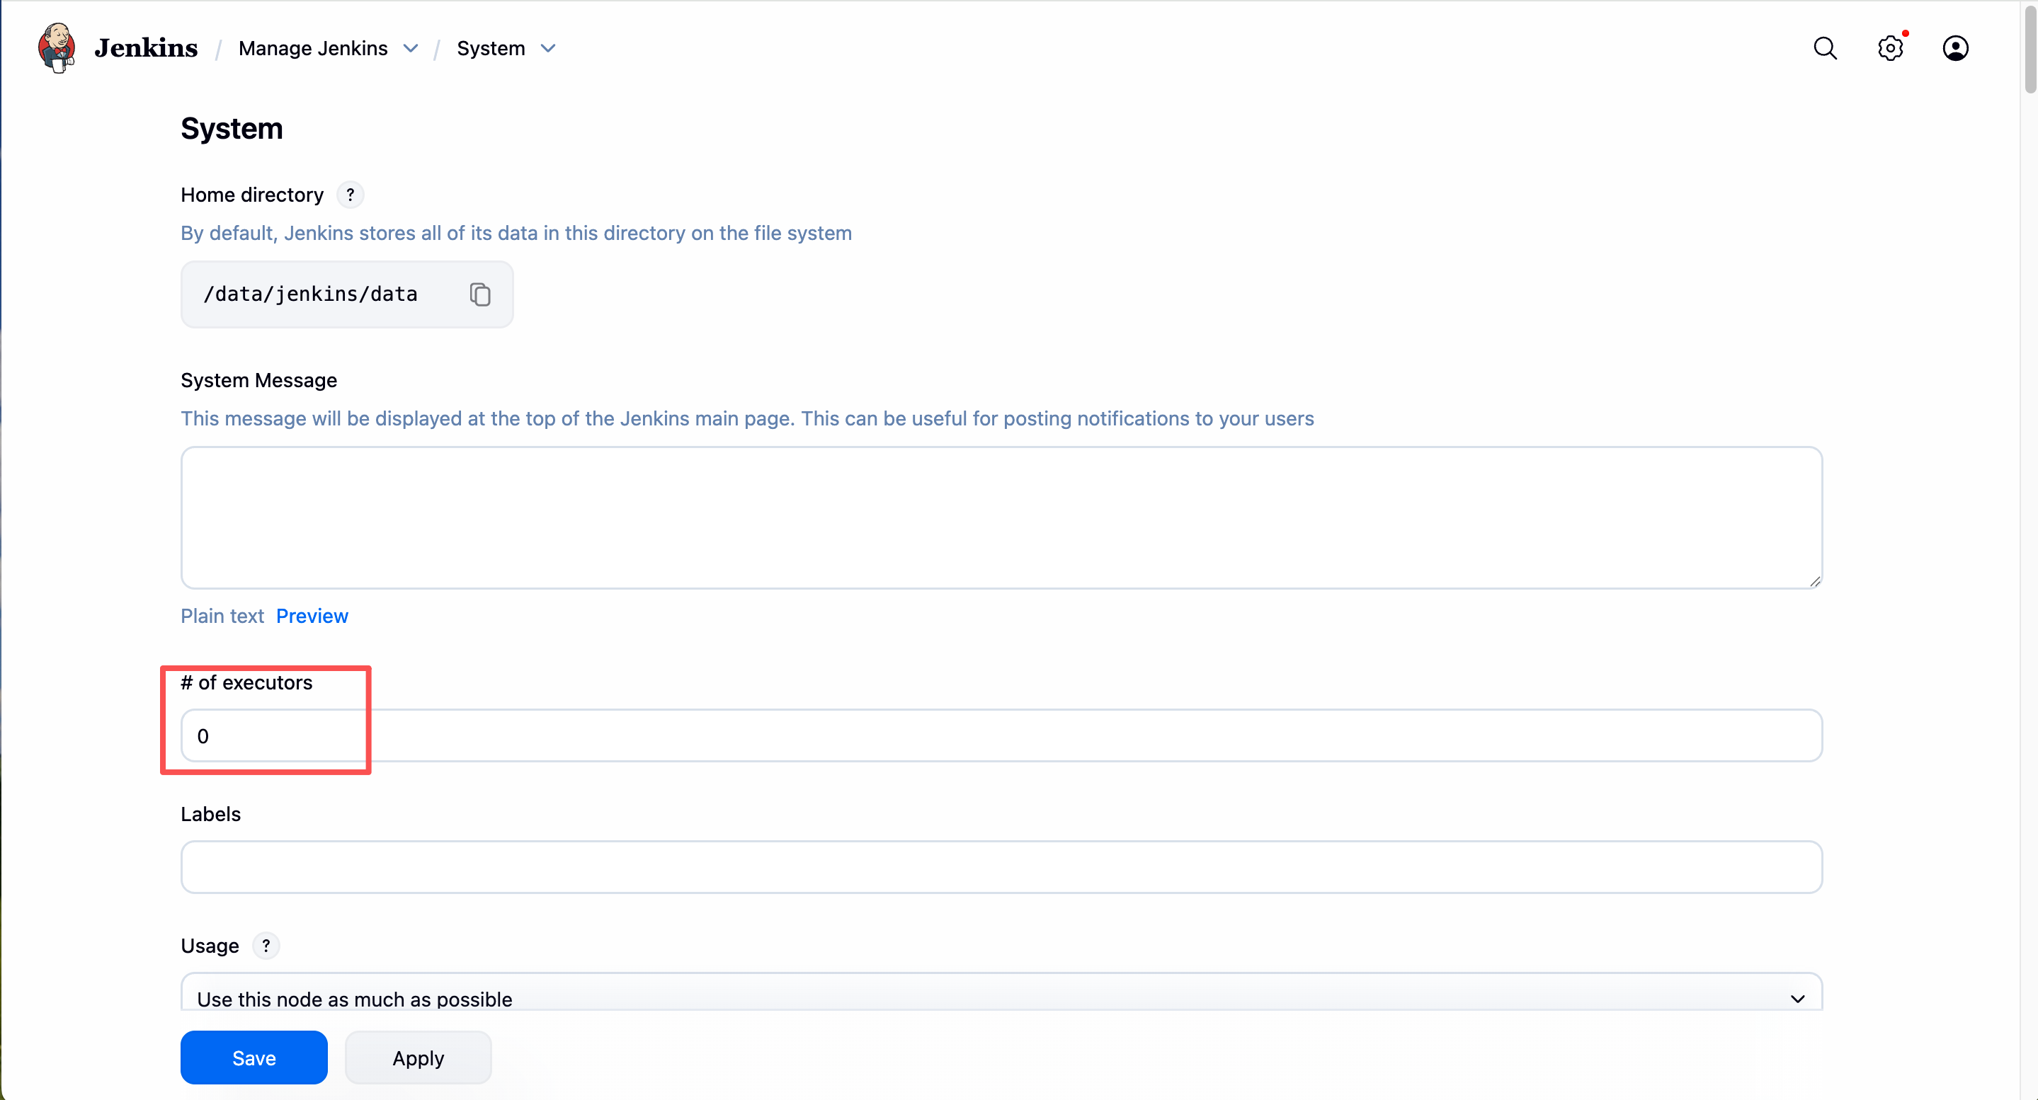
Task: Click the page vertical scrollbar
Action: (x=2030, y=474)
